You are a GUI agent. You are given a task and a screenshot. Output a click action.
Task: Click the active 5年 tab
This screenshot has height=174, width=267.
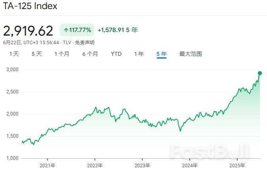pyautogui.click(x=161, y=54)
